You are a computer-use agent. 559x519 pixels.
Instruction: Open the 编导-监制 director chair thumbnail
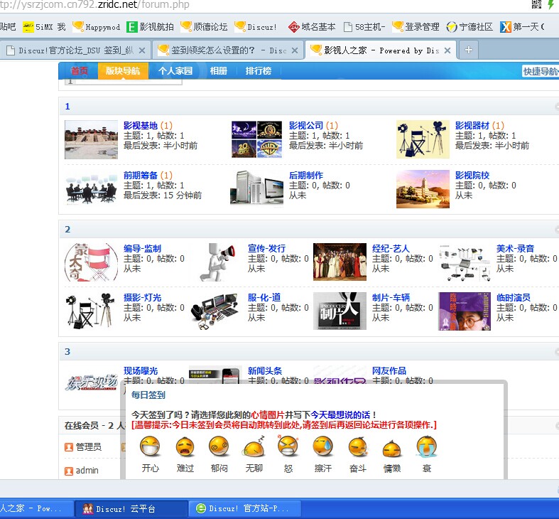(91, 262)
